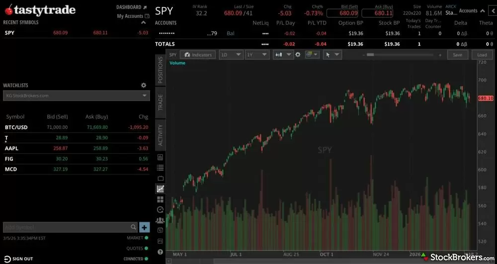The width and height of the screenshot is (497, 264).
Task: Open the people follow feed icon
Action: [x=160, y=220]
